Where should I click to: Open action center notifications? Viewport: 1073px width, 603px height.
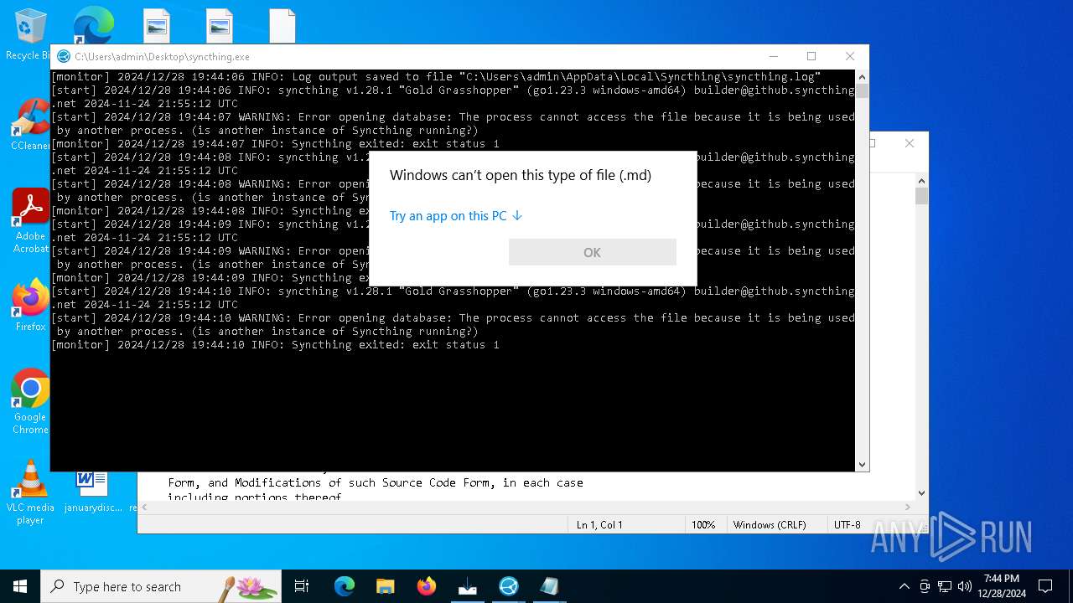coord(1045,586)
